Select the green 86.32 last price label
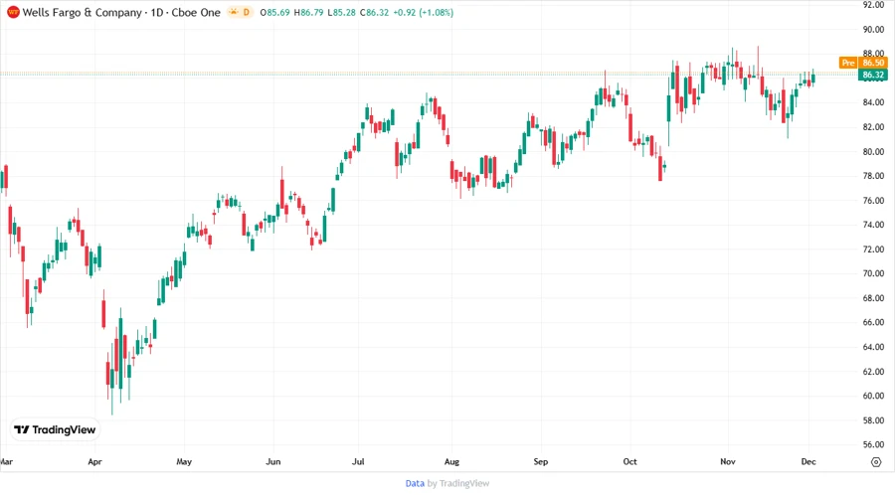This screenshot has height=495, width=895. (x=873, y=75)
